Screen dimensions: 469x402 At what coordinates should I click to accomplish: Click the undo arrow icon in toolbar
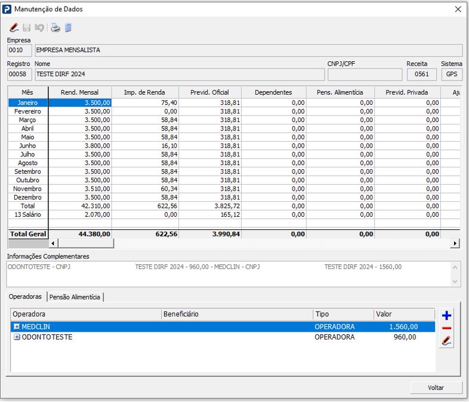39,27
